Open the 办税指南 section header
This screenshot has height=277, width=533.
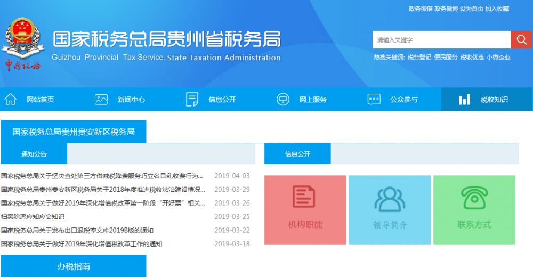click(74, 266)
